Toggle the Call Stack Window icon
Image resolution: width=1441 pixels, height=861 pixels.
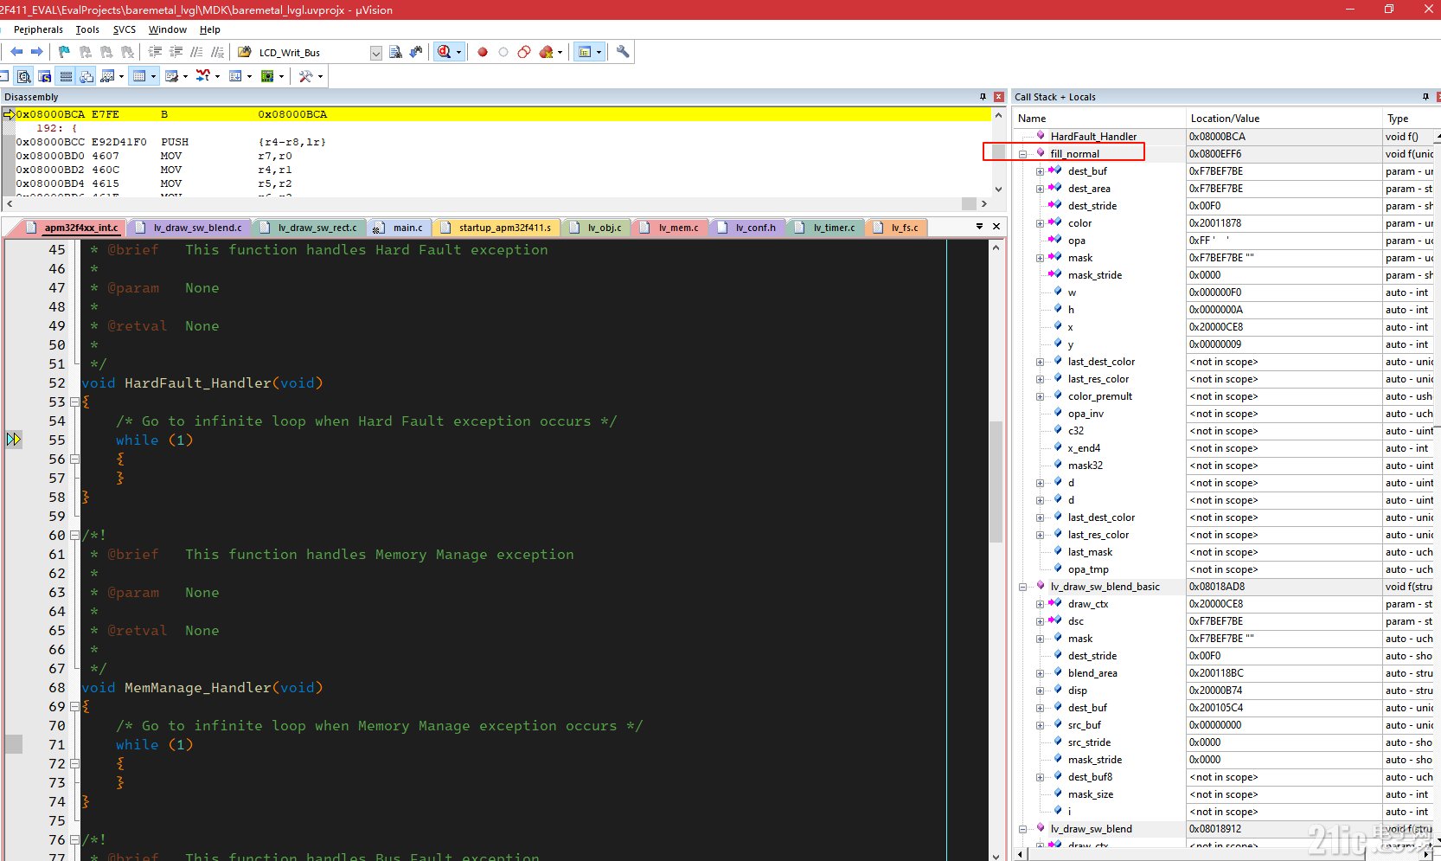click(x=86, y=76)
